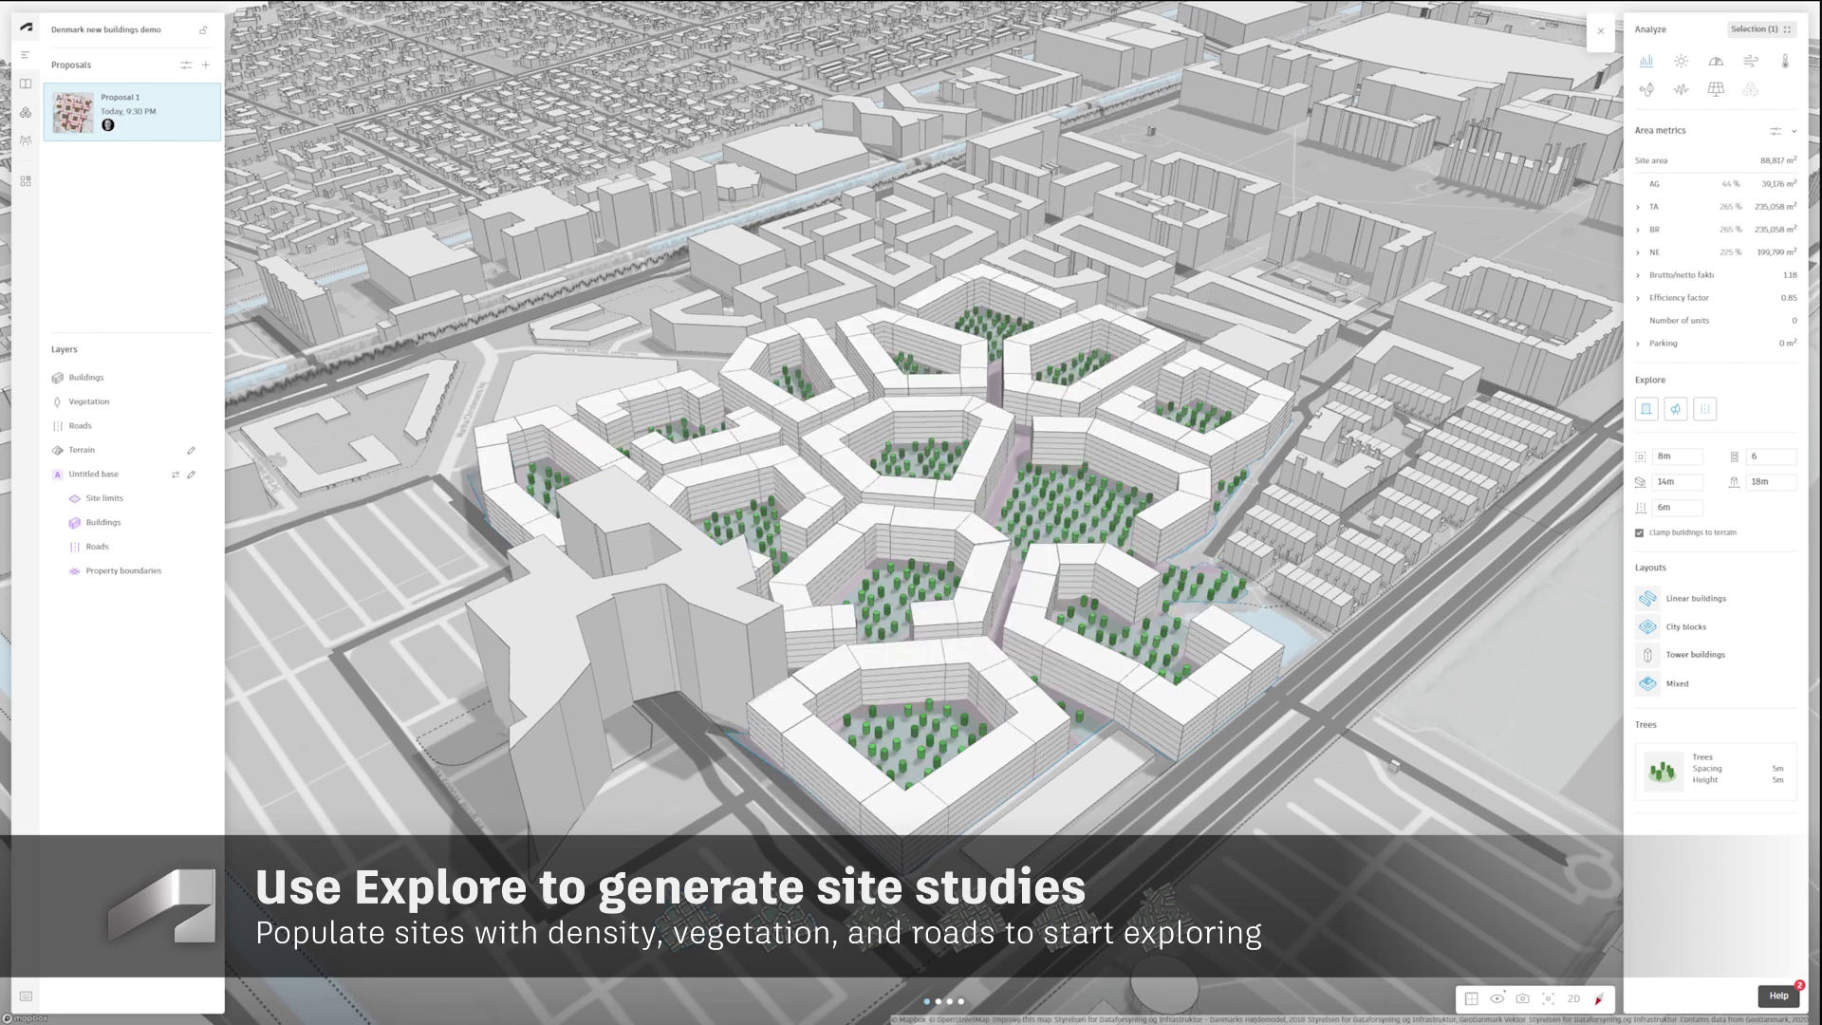Image resolution: width=1822 pixels, height=1025 pixels.
Task: Collapse the Area metrics section chevron
Action: [x=1794, y=131]
